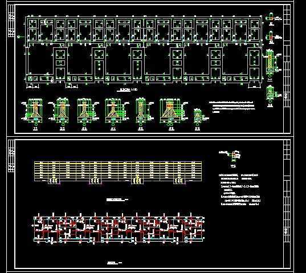Click the title block column of the upper sheet
Viewport: 306px width, 273px height.
click(x=287, y=69)
